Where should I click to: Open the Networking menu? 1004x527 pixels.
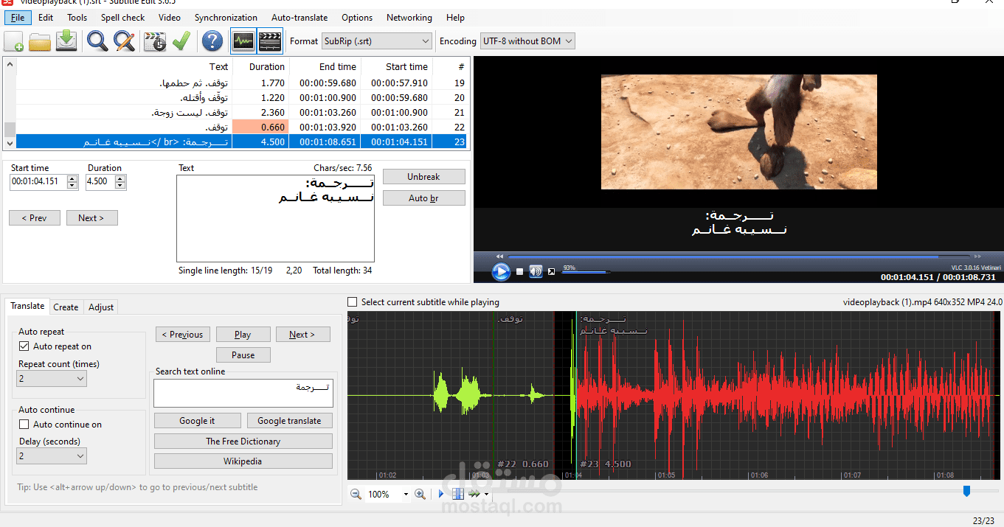point(409,18)
